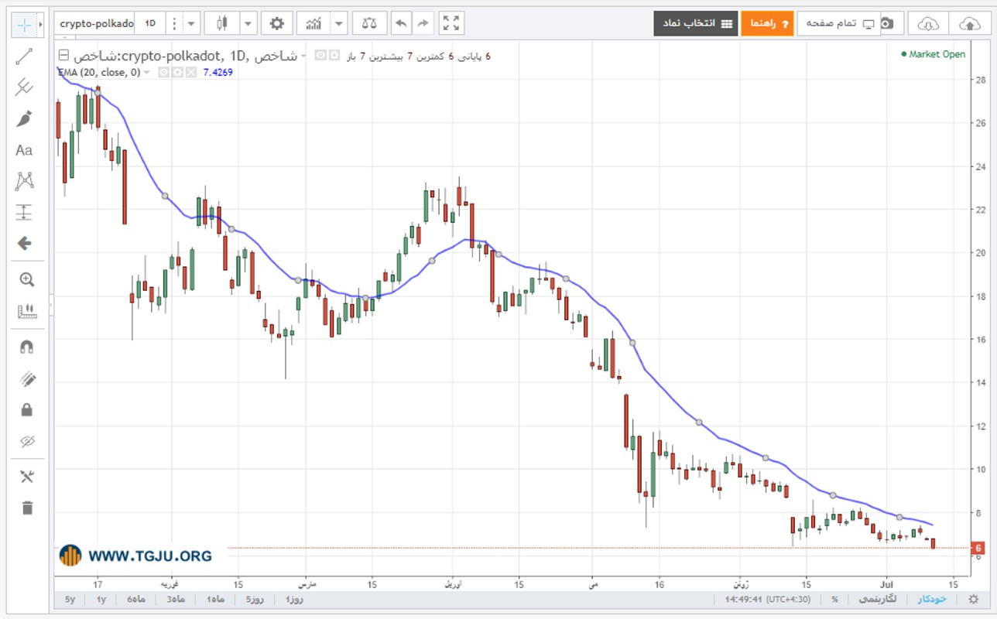
Task: Select the trend line drawing tool
Action: coord(24,56)
